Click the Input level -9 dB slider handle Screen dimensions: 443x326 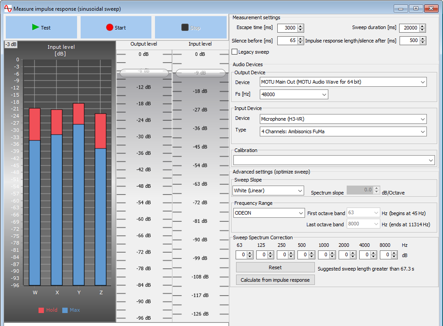200,73
